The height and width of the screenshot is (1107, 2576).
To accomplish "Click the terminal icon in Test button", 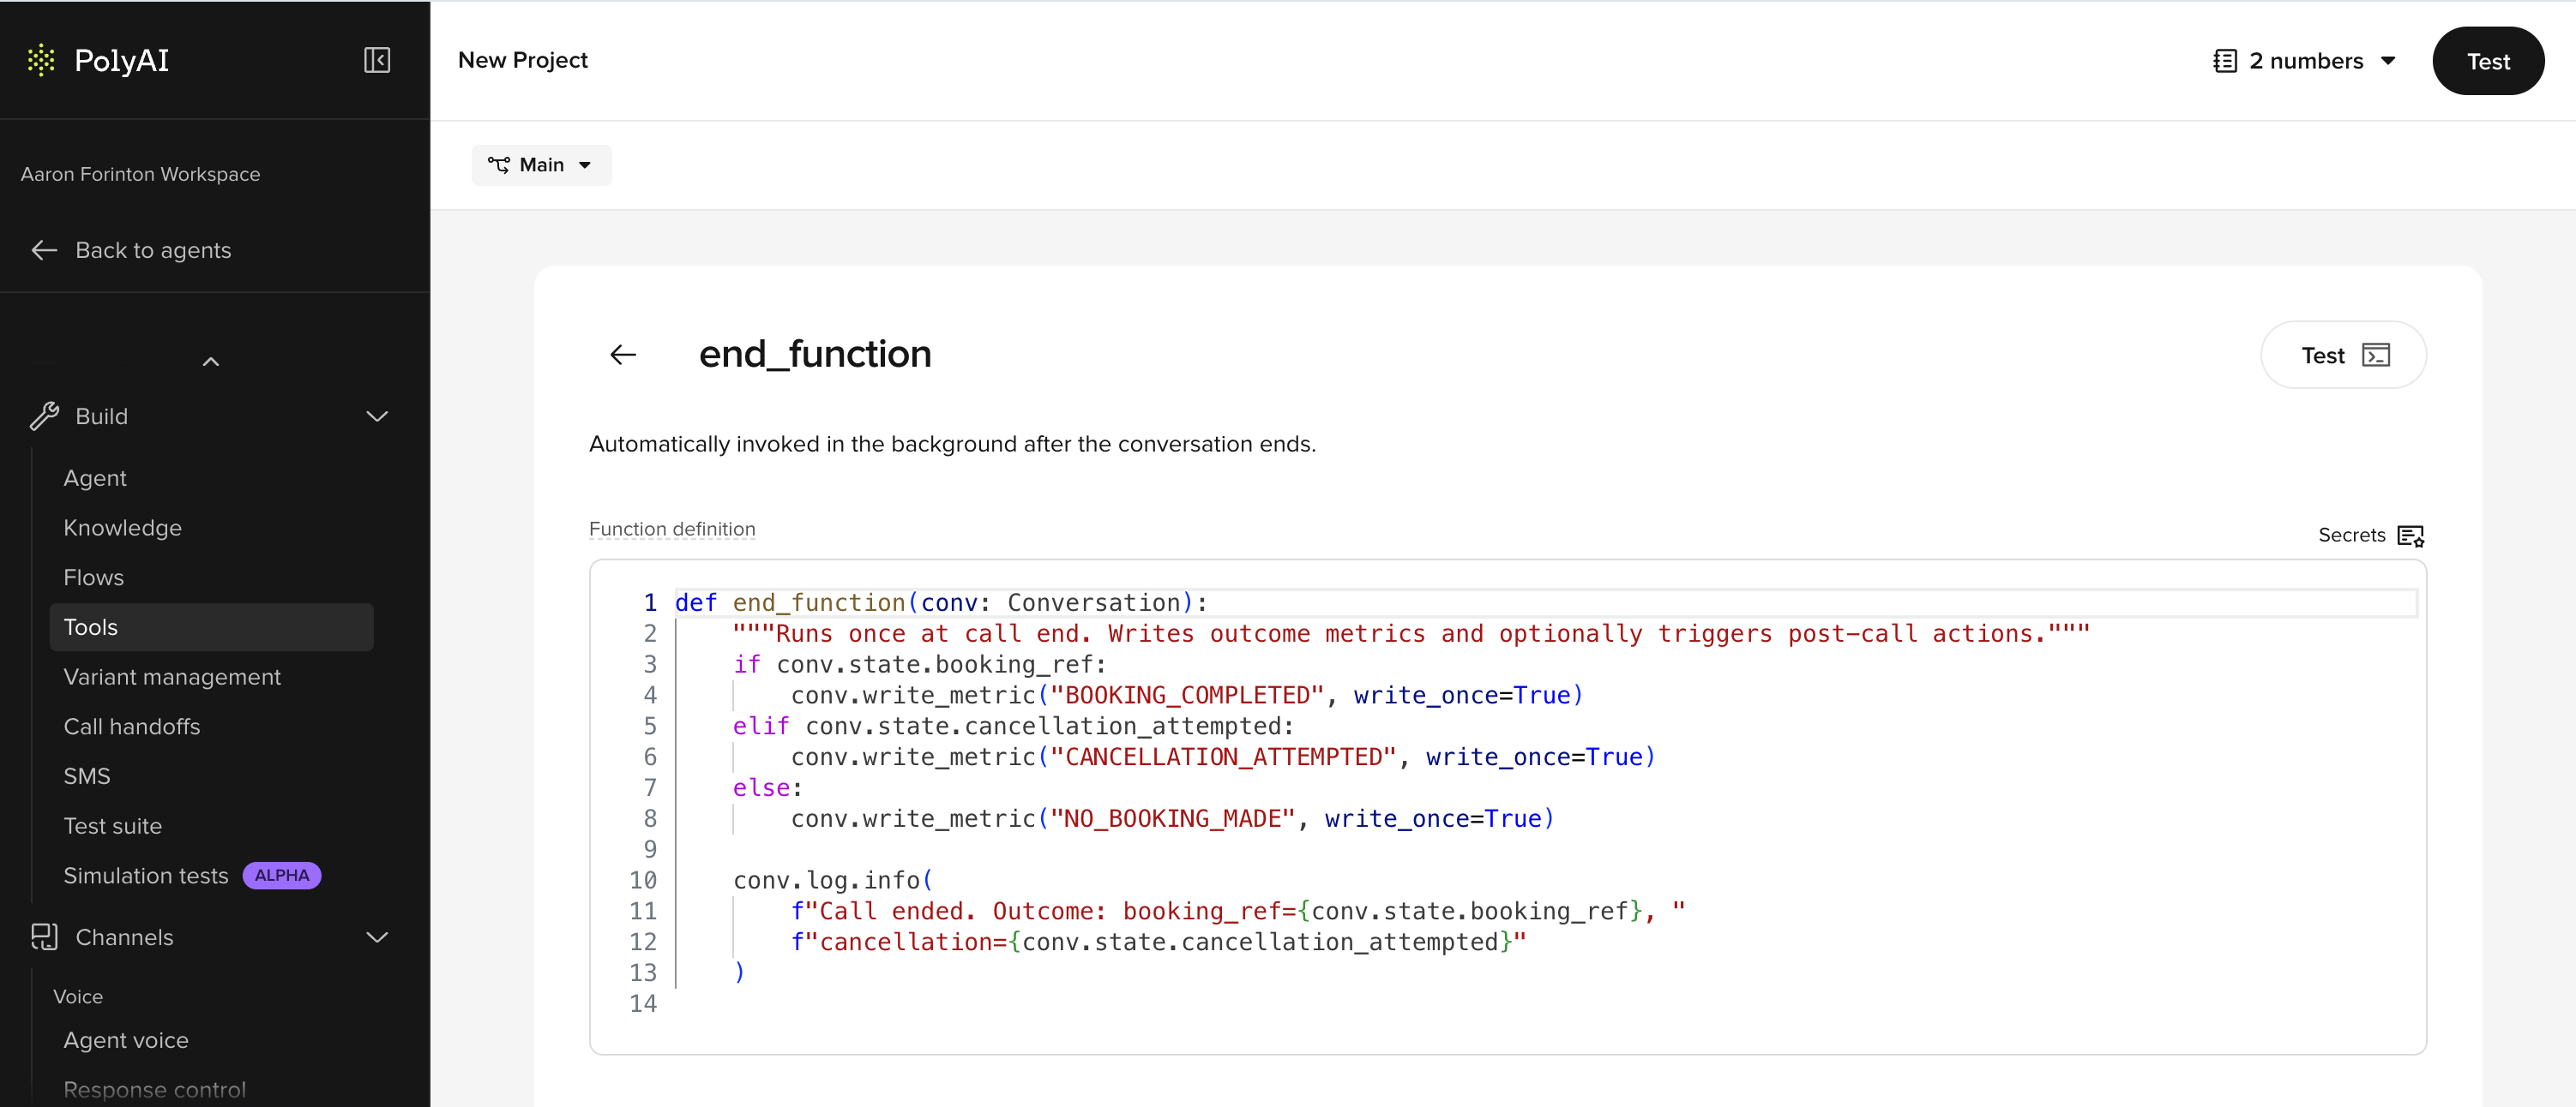I will pyautogui.click(x=2375, y=356).
